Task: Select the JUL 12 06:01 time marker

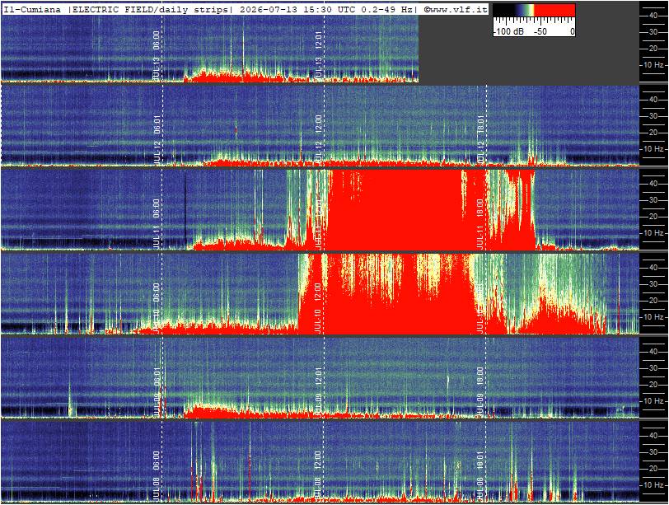Action: pyautogui.click(x=156, y=139)
